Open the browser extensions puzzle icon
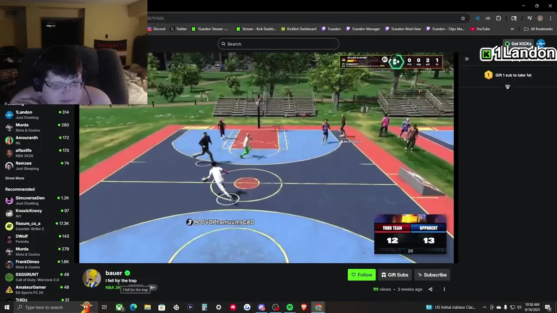 click(499, 18)
